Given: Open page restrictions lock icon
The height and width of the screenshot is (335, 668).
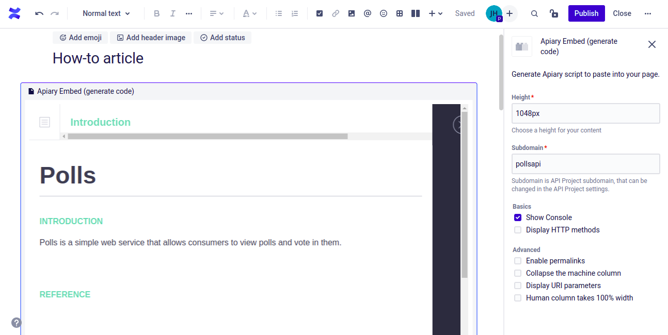Looking at the screenshot, I should point(554,14).
